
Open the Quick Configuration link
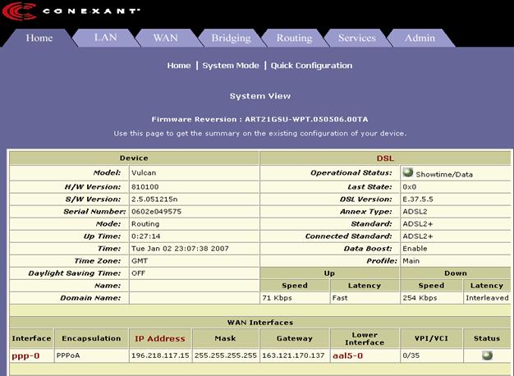tap(311, 66)
